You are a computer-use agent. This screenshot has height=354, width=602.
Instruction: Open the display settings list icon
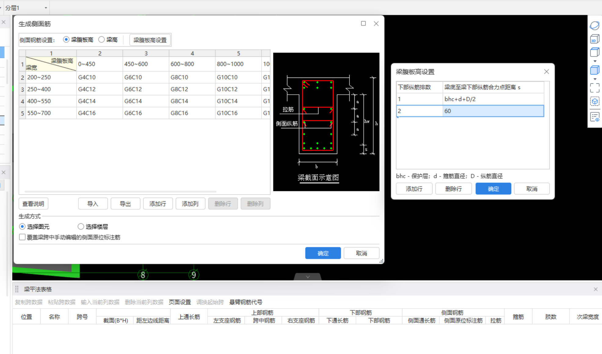pyautogui.click(x=594, y=117)
